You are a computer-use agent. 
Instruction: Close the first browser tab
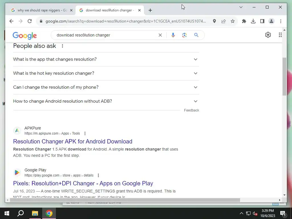[71, 10]
